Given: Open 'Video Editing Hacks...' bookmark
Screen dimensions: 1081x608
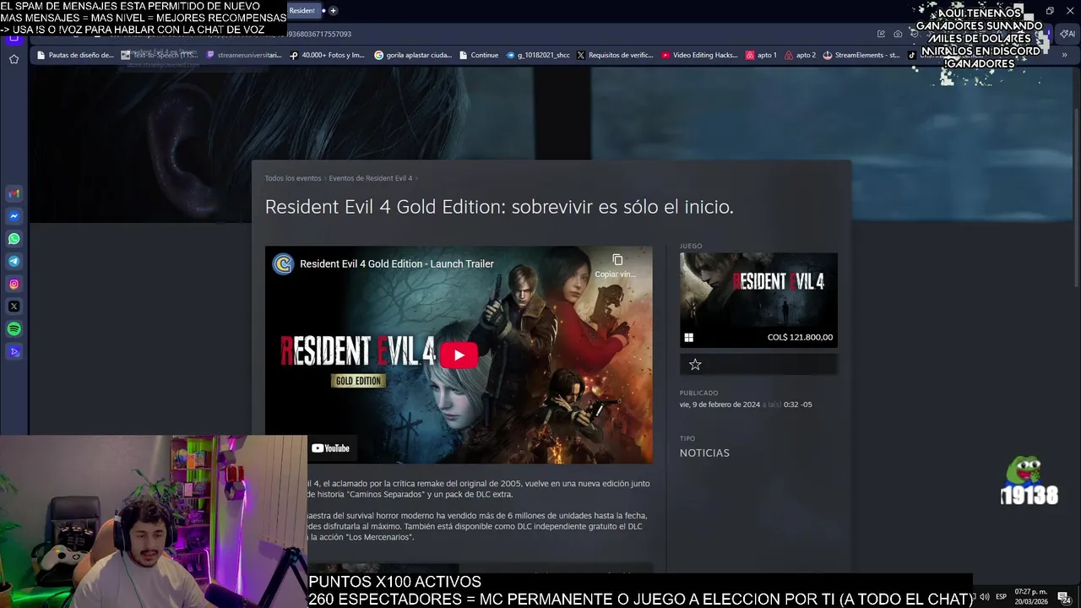Looking at the screenshot, I should [699, 55].
